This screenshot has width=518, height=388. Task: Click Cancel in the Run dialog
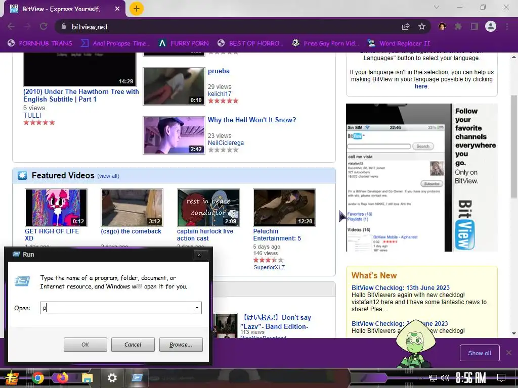[133, 345]
